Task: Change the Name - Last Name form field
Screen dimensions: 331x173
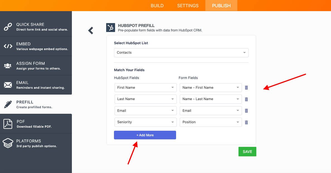Action: coord(211,99)
